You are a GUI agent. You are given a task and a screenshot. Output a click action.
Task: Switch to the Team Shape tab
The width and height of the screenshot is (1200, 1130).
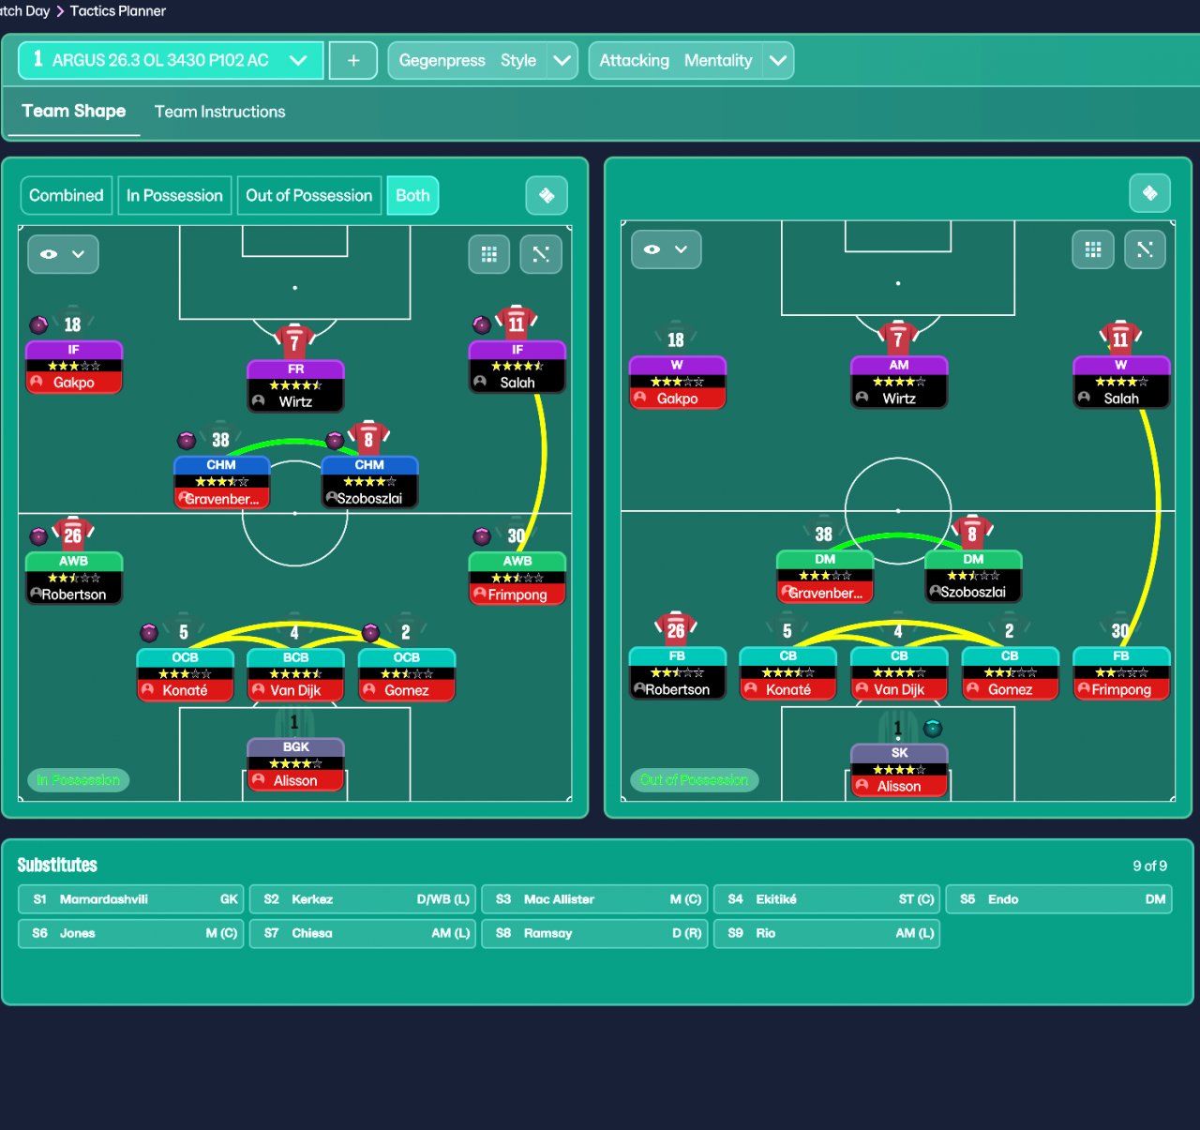74,112
